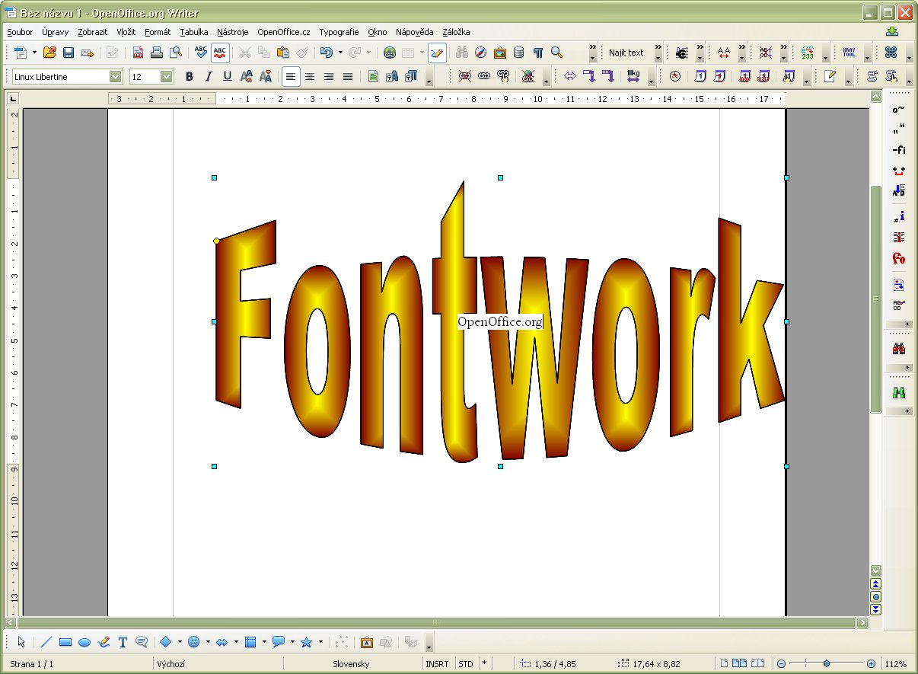This screenshot has height=674, width=918.
Task: Toggle Italic formatting
Action: pyautogui.click(x=208, y=76)
